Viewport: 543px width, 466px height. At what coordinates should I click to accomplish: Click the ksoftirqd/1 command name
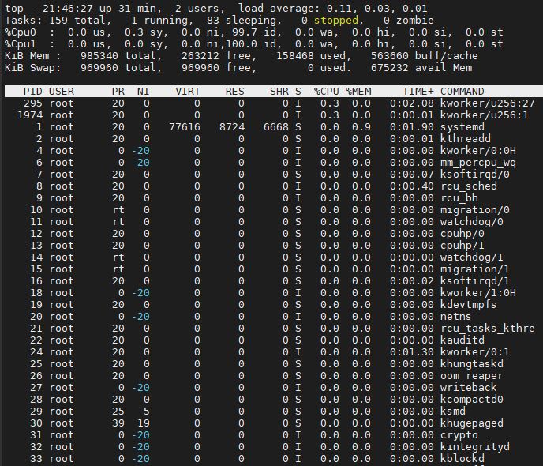coord(475,281)
